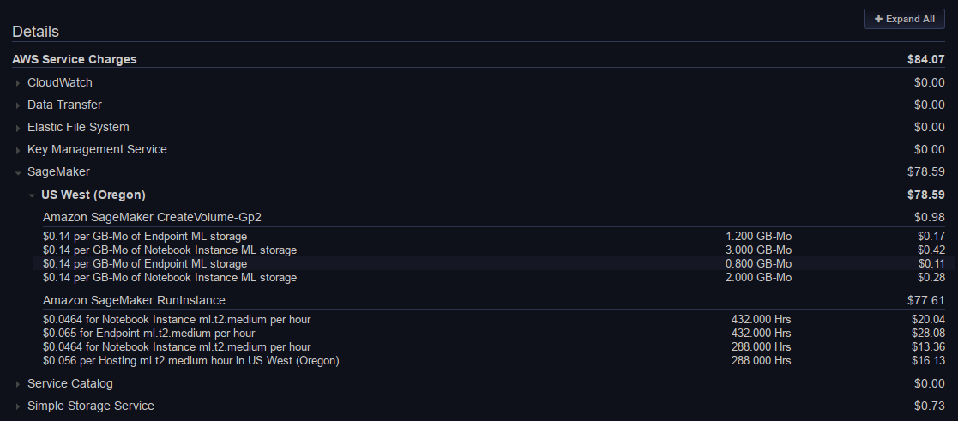Click the Key Management Service label
Viewport: 958px width, 421px height.
[x=97, y=149]
